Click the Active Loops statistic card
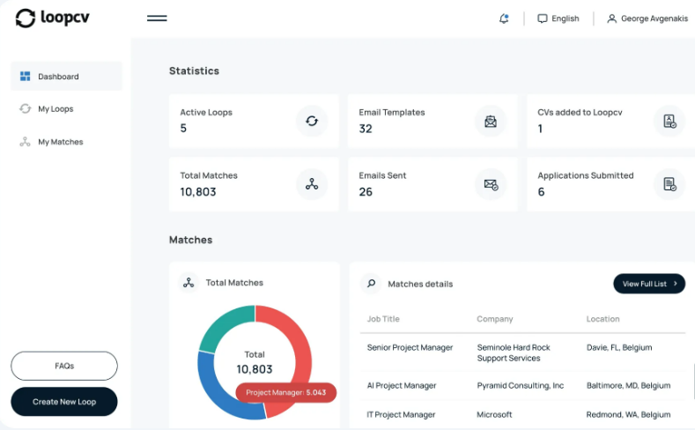Screen dimensions: 695x430 pyautogui.click(x=254, y=121)
